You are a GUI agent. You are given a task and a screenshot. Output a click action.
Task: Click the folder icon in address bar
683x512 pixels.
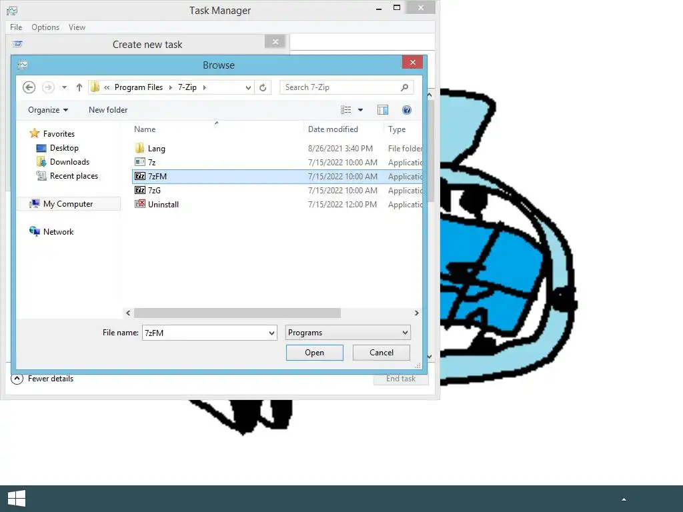95,87
